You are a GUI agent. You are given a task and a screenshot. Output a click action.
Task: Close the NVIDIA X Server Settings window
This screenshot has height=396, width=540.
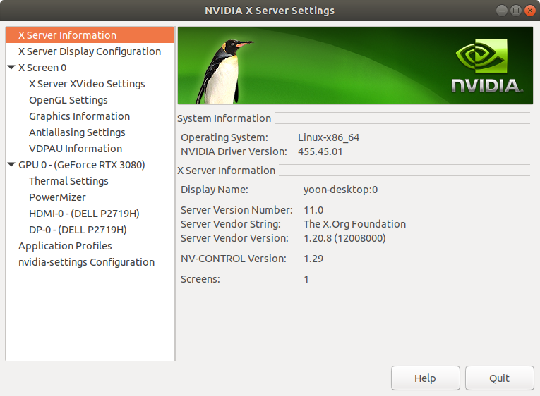(x=530, y=11)
